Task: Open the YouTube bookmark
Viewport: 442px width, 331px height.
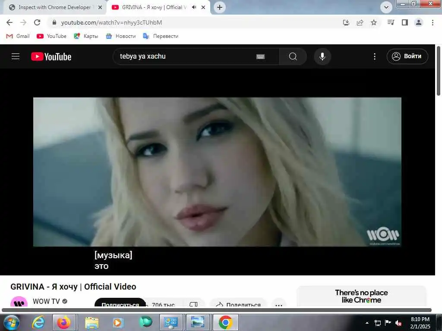Action: 52,36
